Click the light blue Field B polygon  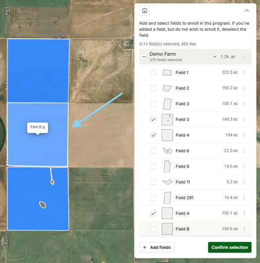point(38,148)
